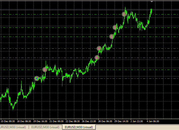The width and height of the screenshot is (179, 130).
Task: Click the '15 Dec 00:30' time label
Action: coord(8,121)
